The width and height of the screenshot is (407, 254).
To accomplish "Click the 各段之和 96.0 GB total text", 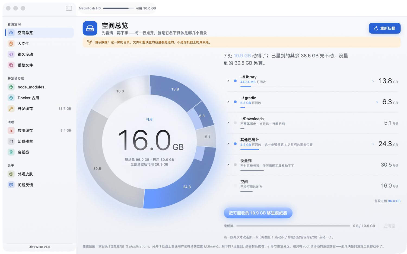I will [387, 201].
